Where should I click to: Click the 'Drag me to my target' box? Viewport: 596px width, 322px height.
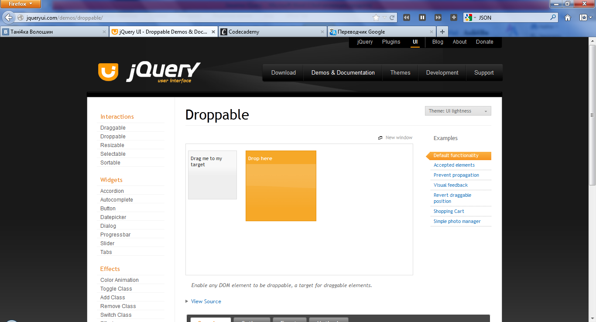click(x=212, y=175)
